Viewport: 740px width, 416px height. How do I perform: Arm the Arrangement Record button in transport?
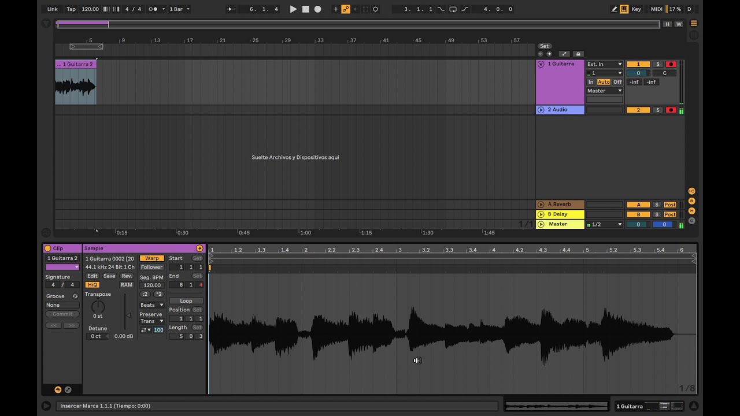point(318,9)
